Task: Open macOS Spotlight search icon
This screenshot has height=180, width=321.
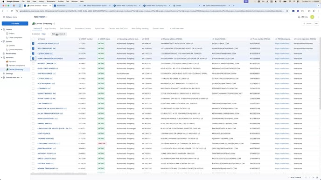Action: [294, 1]
